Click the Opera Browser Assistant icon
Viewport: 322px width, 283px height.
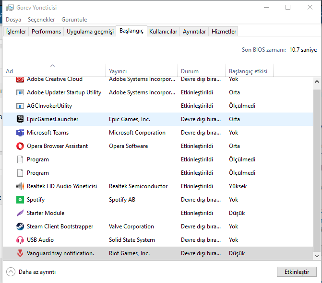[x=20, y=146]
